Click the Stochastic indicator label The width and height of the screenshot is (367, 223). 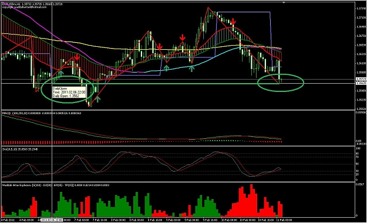point(20,149)
